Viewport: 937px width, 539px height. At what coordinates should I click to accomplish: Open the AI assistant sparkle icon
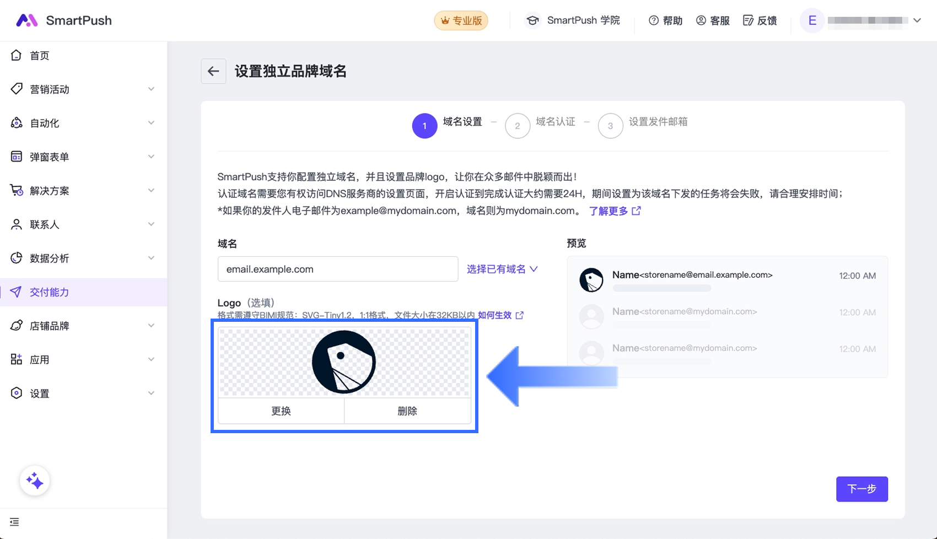click(35, 481)
